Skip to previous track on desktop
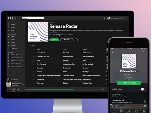 pos(10,90)
